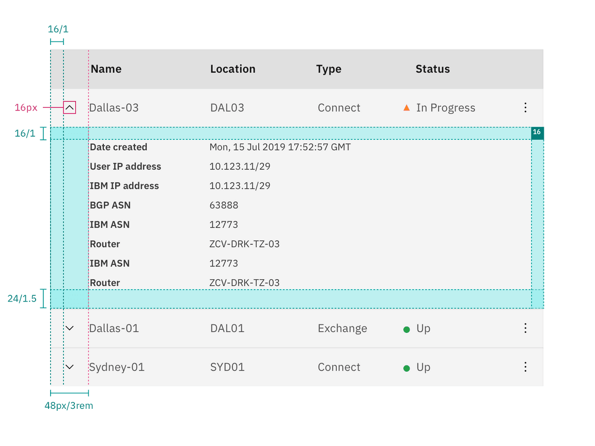Click the first Router label
This screenshot has width=595, height=446.
pos(105,244)
